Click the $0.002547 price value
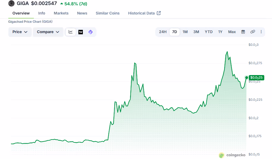Viewport: 272px width, 159px height. (x=44, y=4)
